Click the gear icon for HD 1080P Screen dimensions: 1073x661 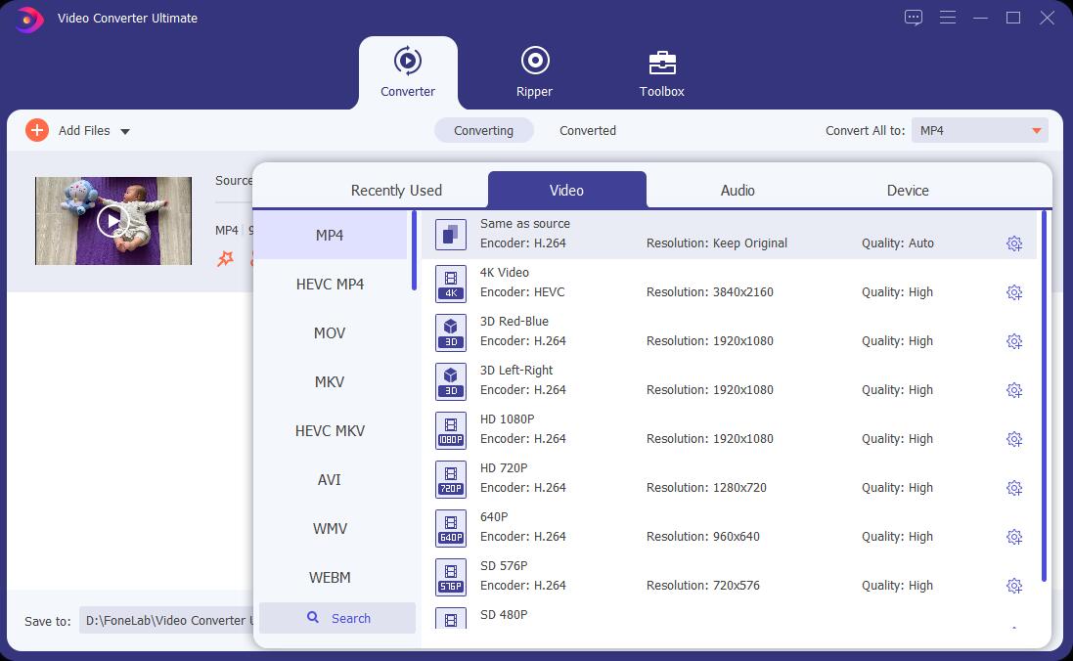[x=1014, y=439]
